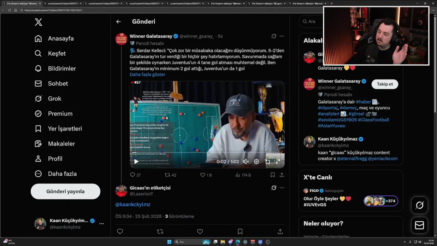Open more options on Gicaas'ın etiketçisi reply
This screenshot has height=246, width=437.
[282, 188]
